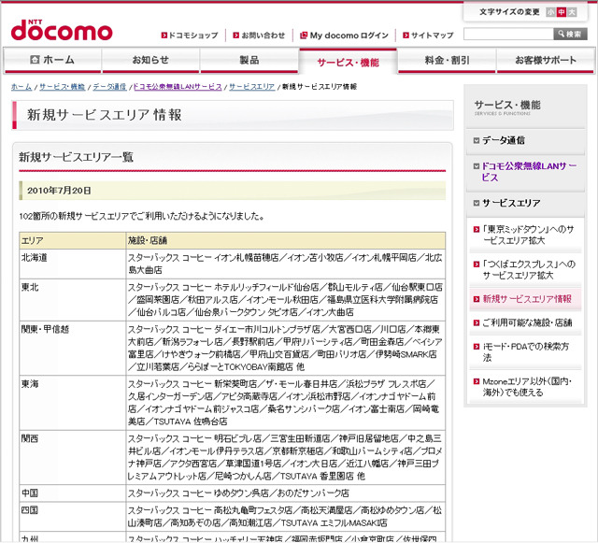Open My docomo ログイン link
598x543 pixels.
tap(349, 36)
